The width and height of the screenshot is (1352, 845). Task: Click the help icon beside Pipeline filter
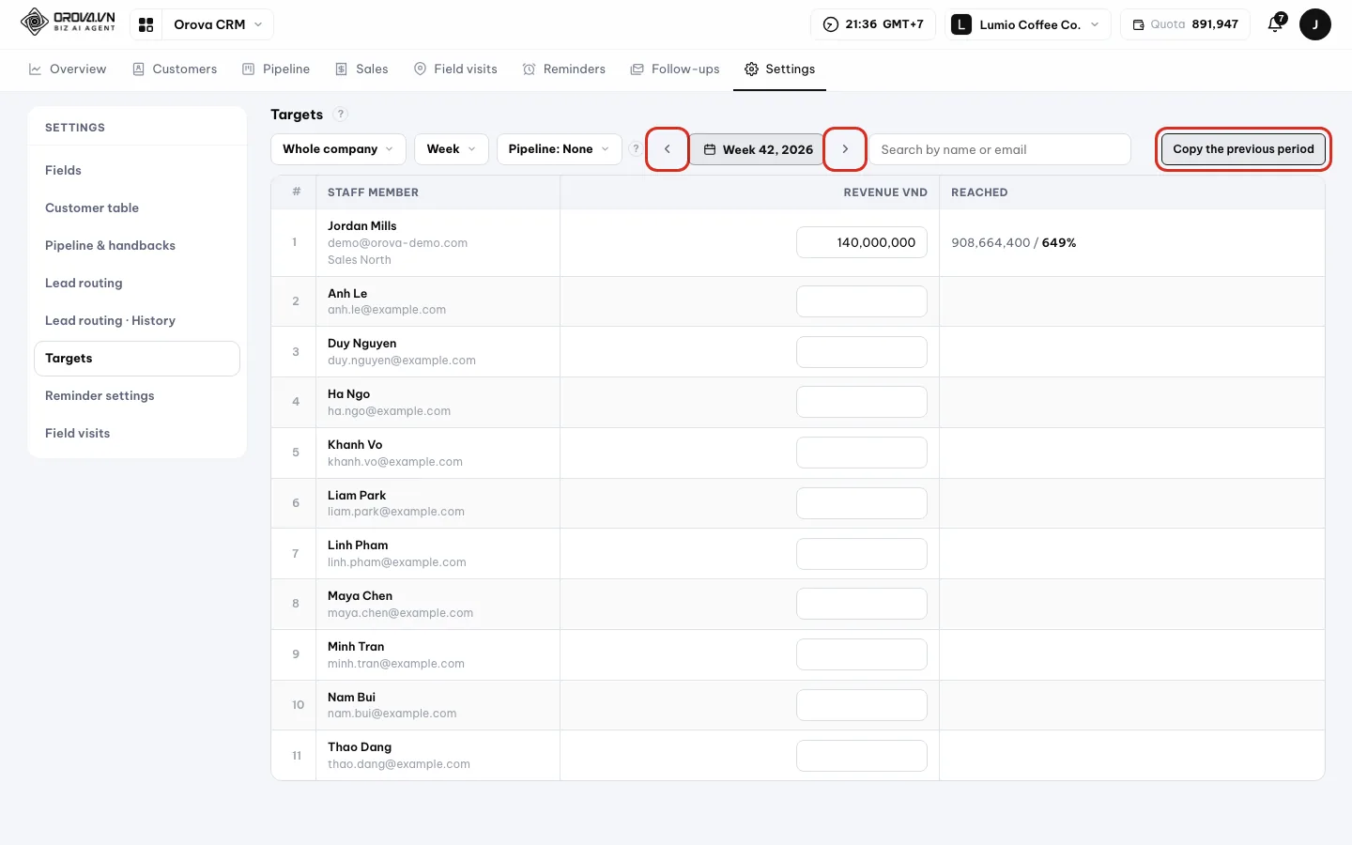pos(636,149)
